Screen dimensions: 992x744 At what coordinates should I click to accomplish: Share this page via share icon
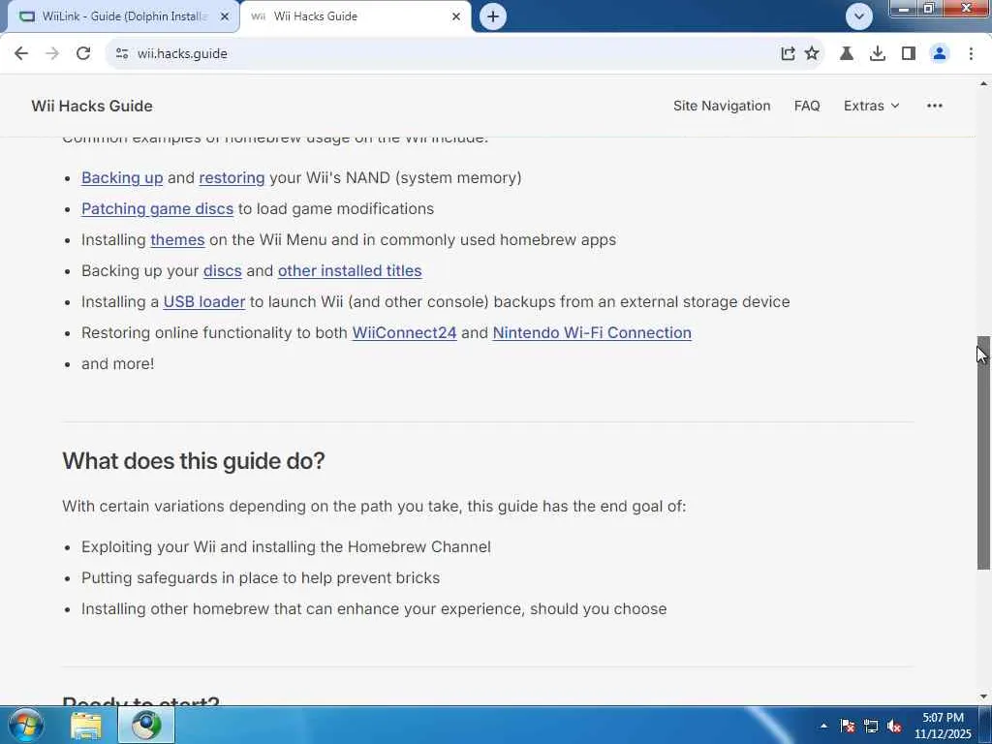788,54
